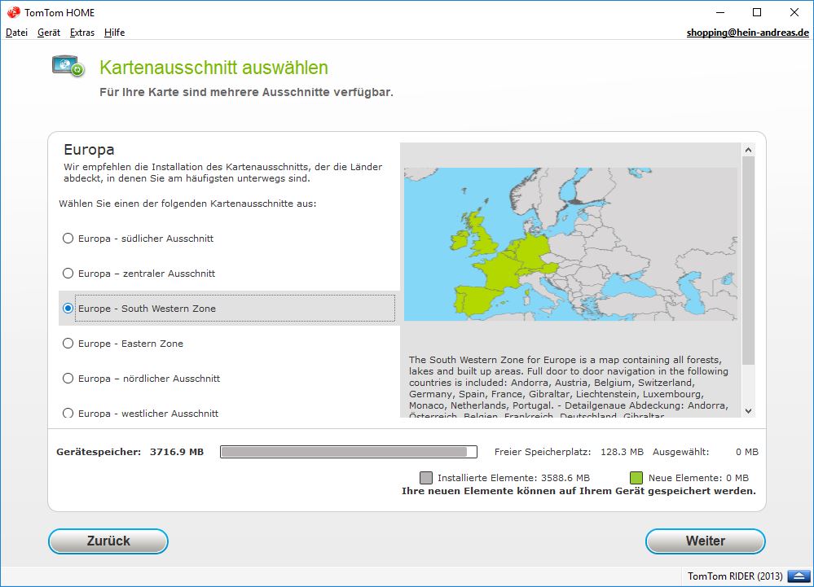The height and width of the screenshot is (587, 814).
Task: Click the TomTom HOME logo icon
Action: (13, 12)
